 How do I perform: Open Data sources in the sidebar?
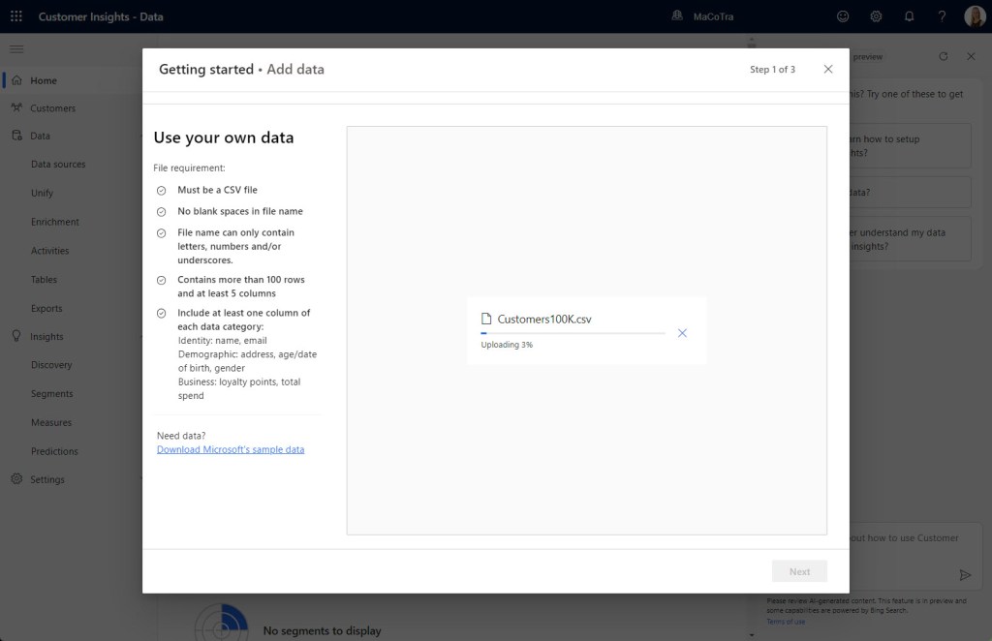pos(58,165)
